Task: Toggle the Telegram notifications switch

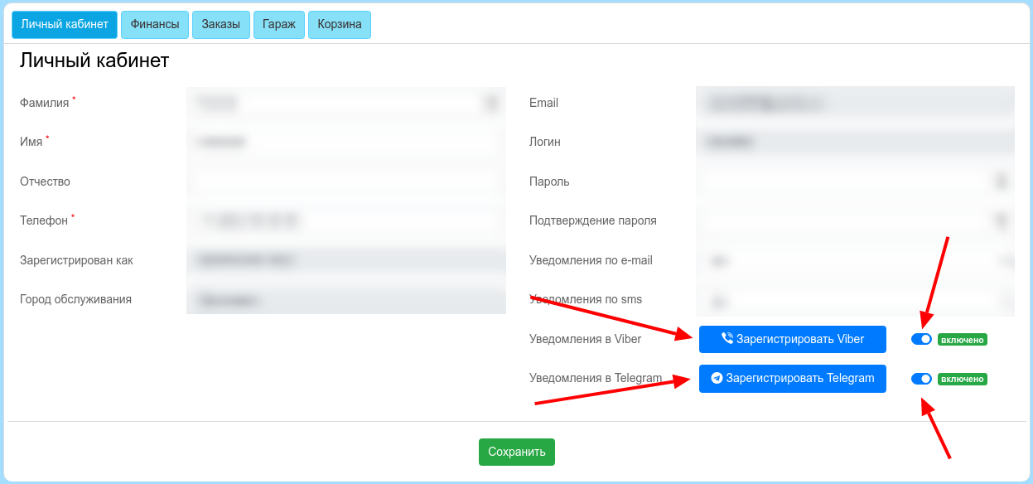Action: pyautogui.click(x=921, y=379)
